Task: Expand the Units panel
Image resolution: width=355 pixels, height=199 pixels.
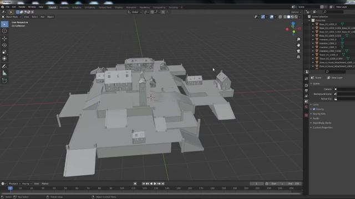Action: tap(316, 104)
